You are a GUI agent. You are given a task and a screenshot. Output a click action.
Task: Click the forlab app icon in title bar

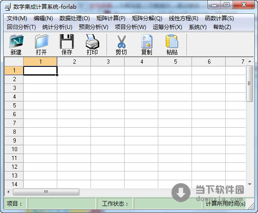(x=7, y=7)
